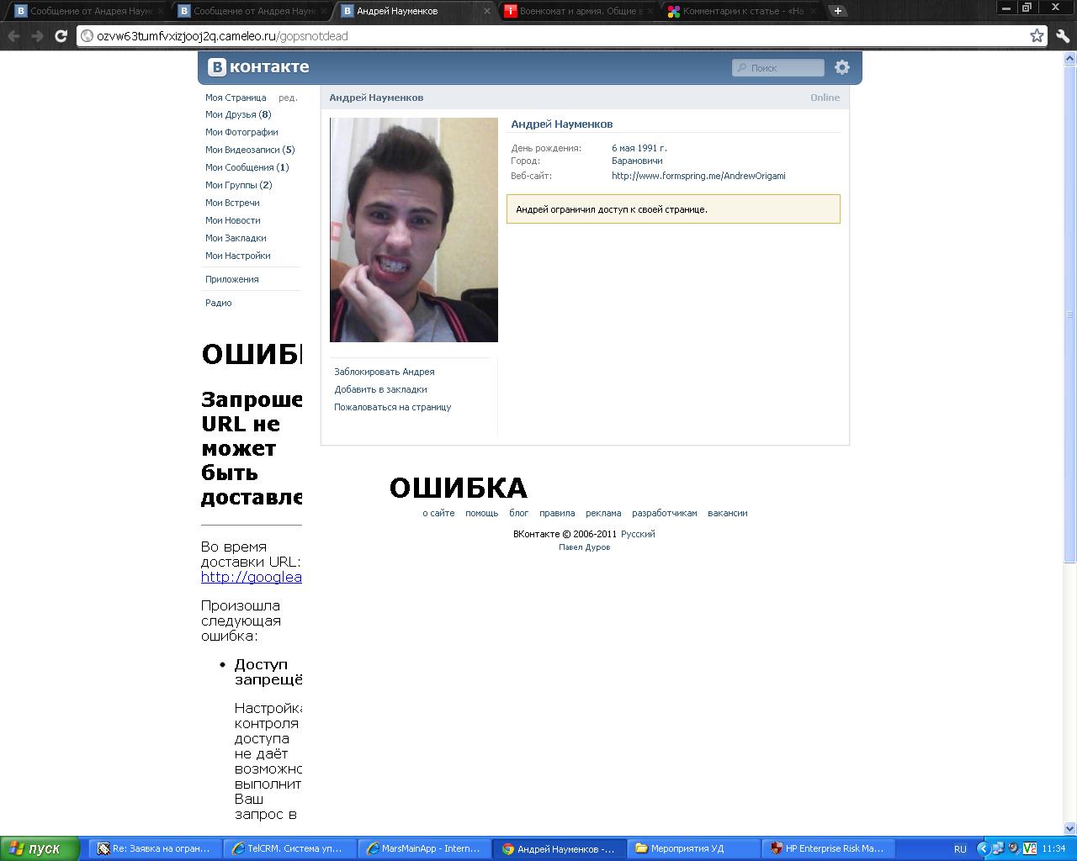This screenshot has height=861, width=1077.
Task: Open the RU language indicator
Action: [x=960, y=848]
